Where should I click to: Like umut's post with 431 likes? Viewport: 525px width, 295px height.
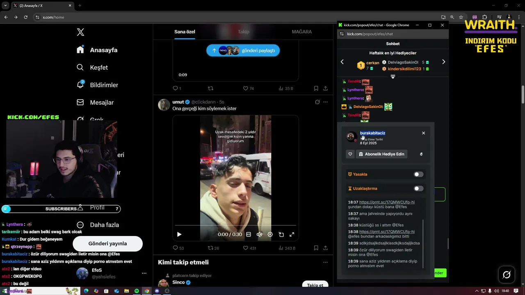point(246,248)
